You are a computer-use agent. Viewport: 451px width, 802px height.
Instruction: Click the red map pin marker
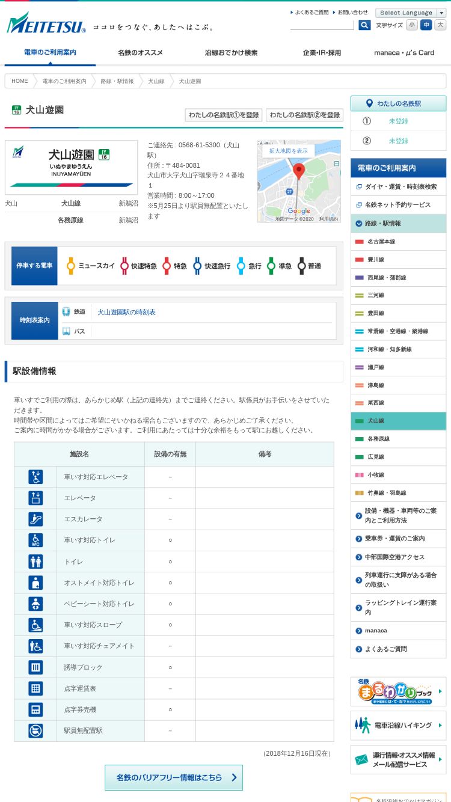[x=299, y=172]
